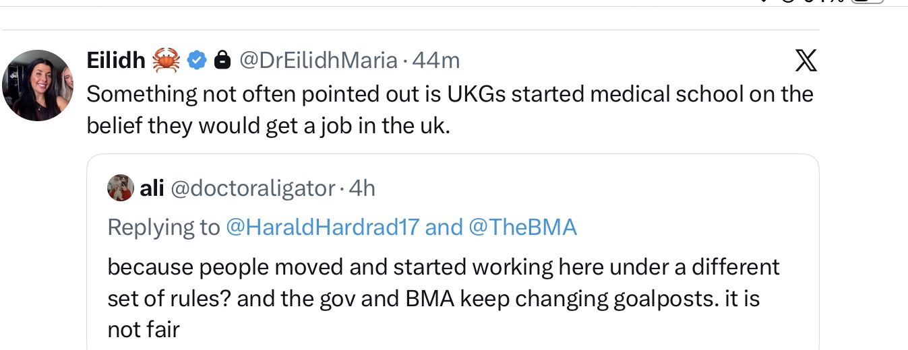
Task: Click the 44m timestamp
Action: point(435,61)
